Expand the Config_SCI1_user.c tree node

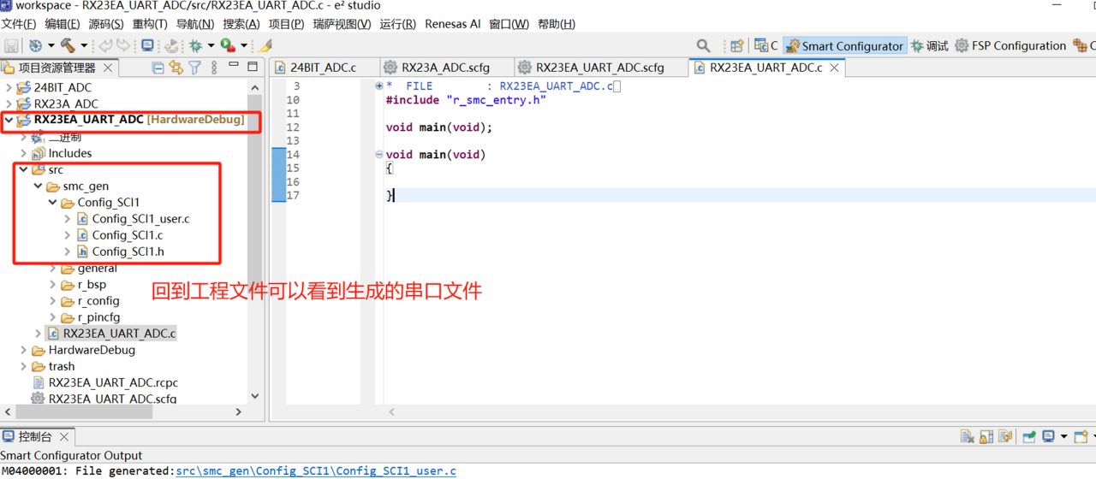click(x=68, y=219)
